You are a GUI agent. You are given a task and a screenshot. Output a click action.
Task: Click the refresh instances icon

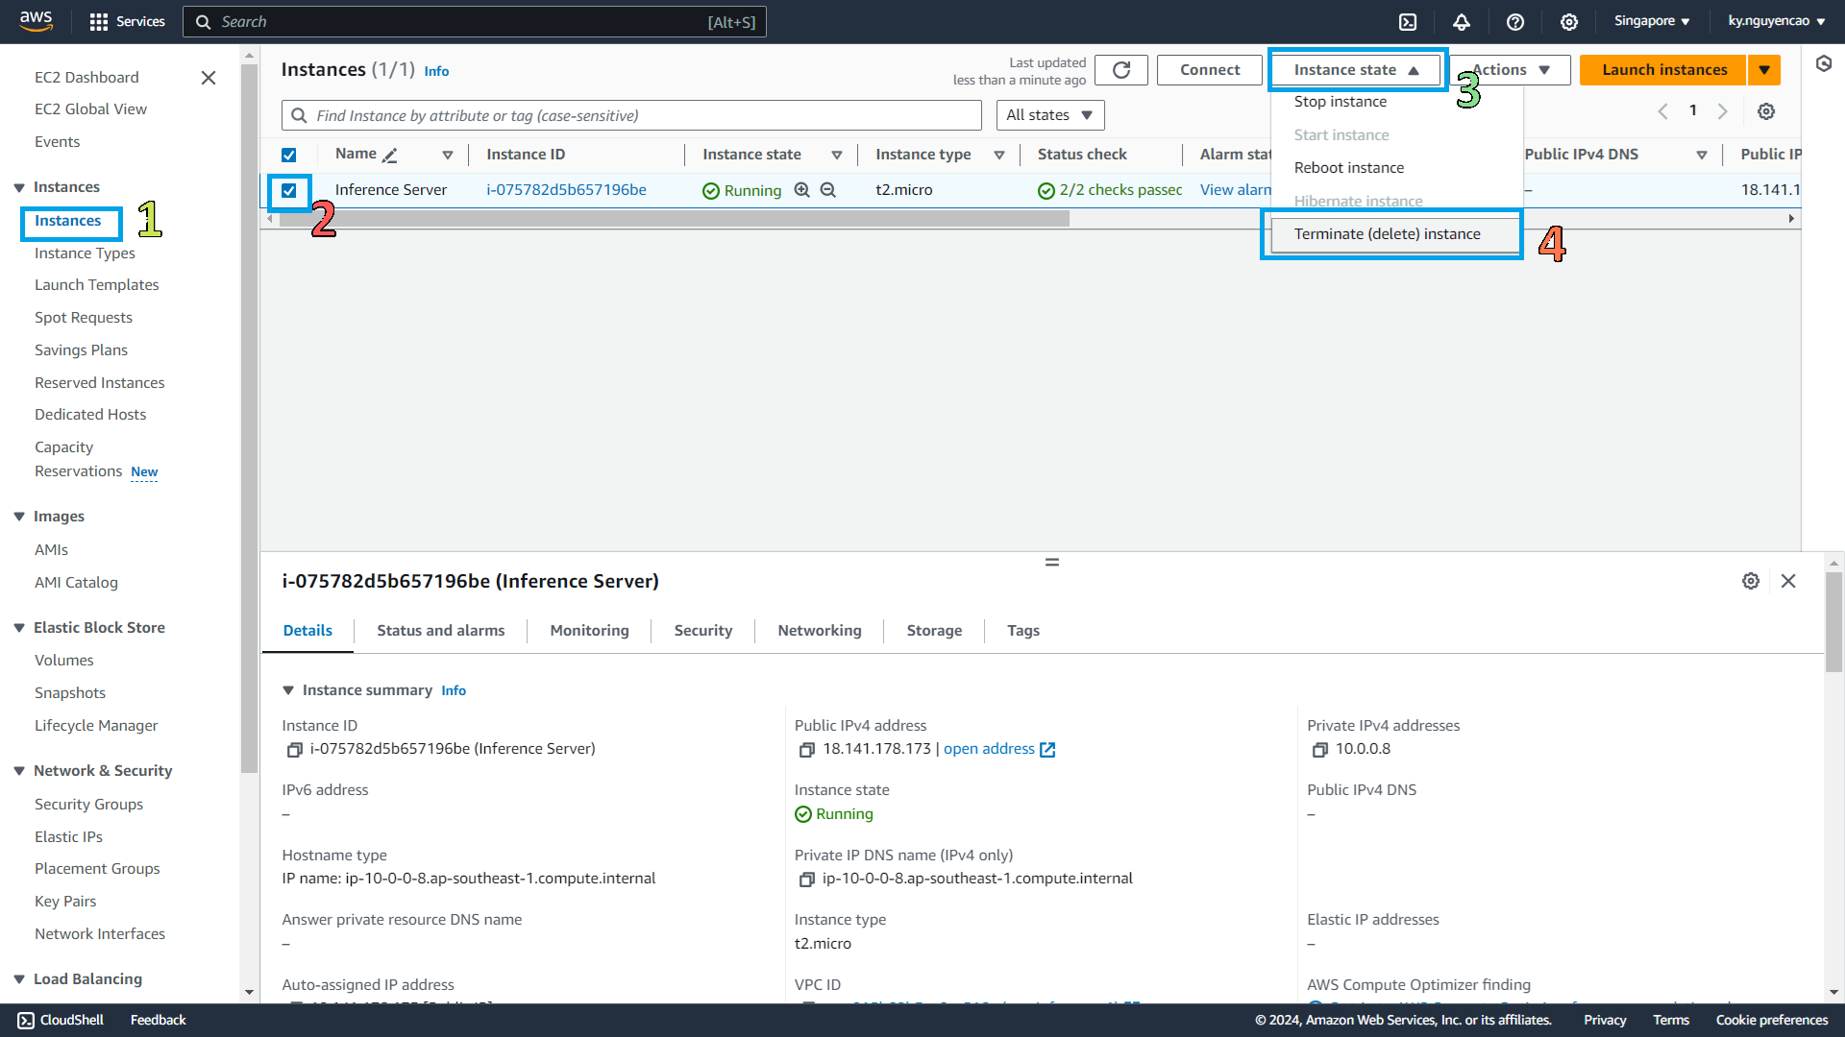point(1120,70)
